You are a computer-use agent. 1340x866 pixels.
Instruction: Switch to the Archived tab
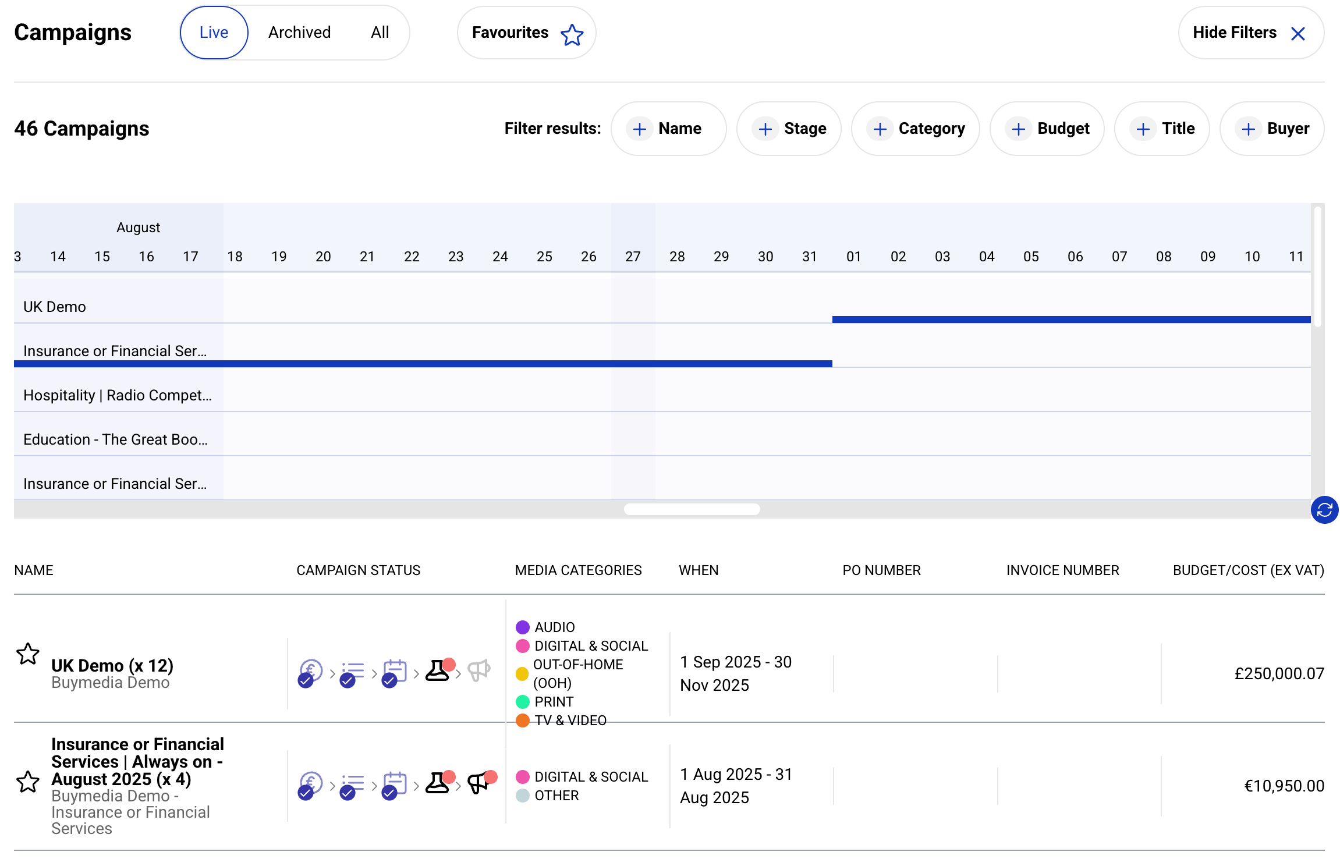[x=299, y=32]
